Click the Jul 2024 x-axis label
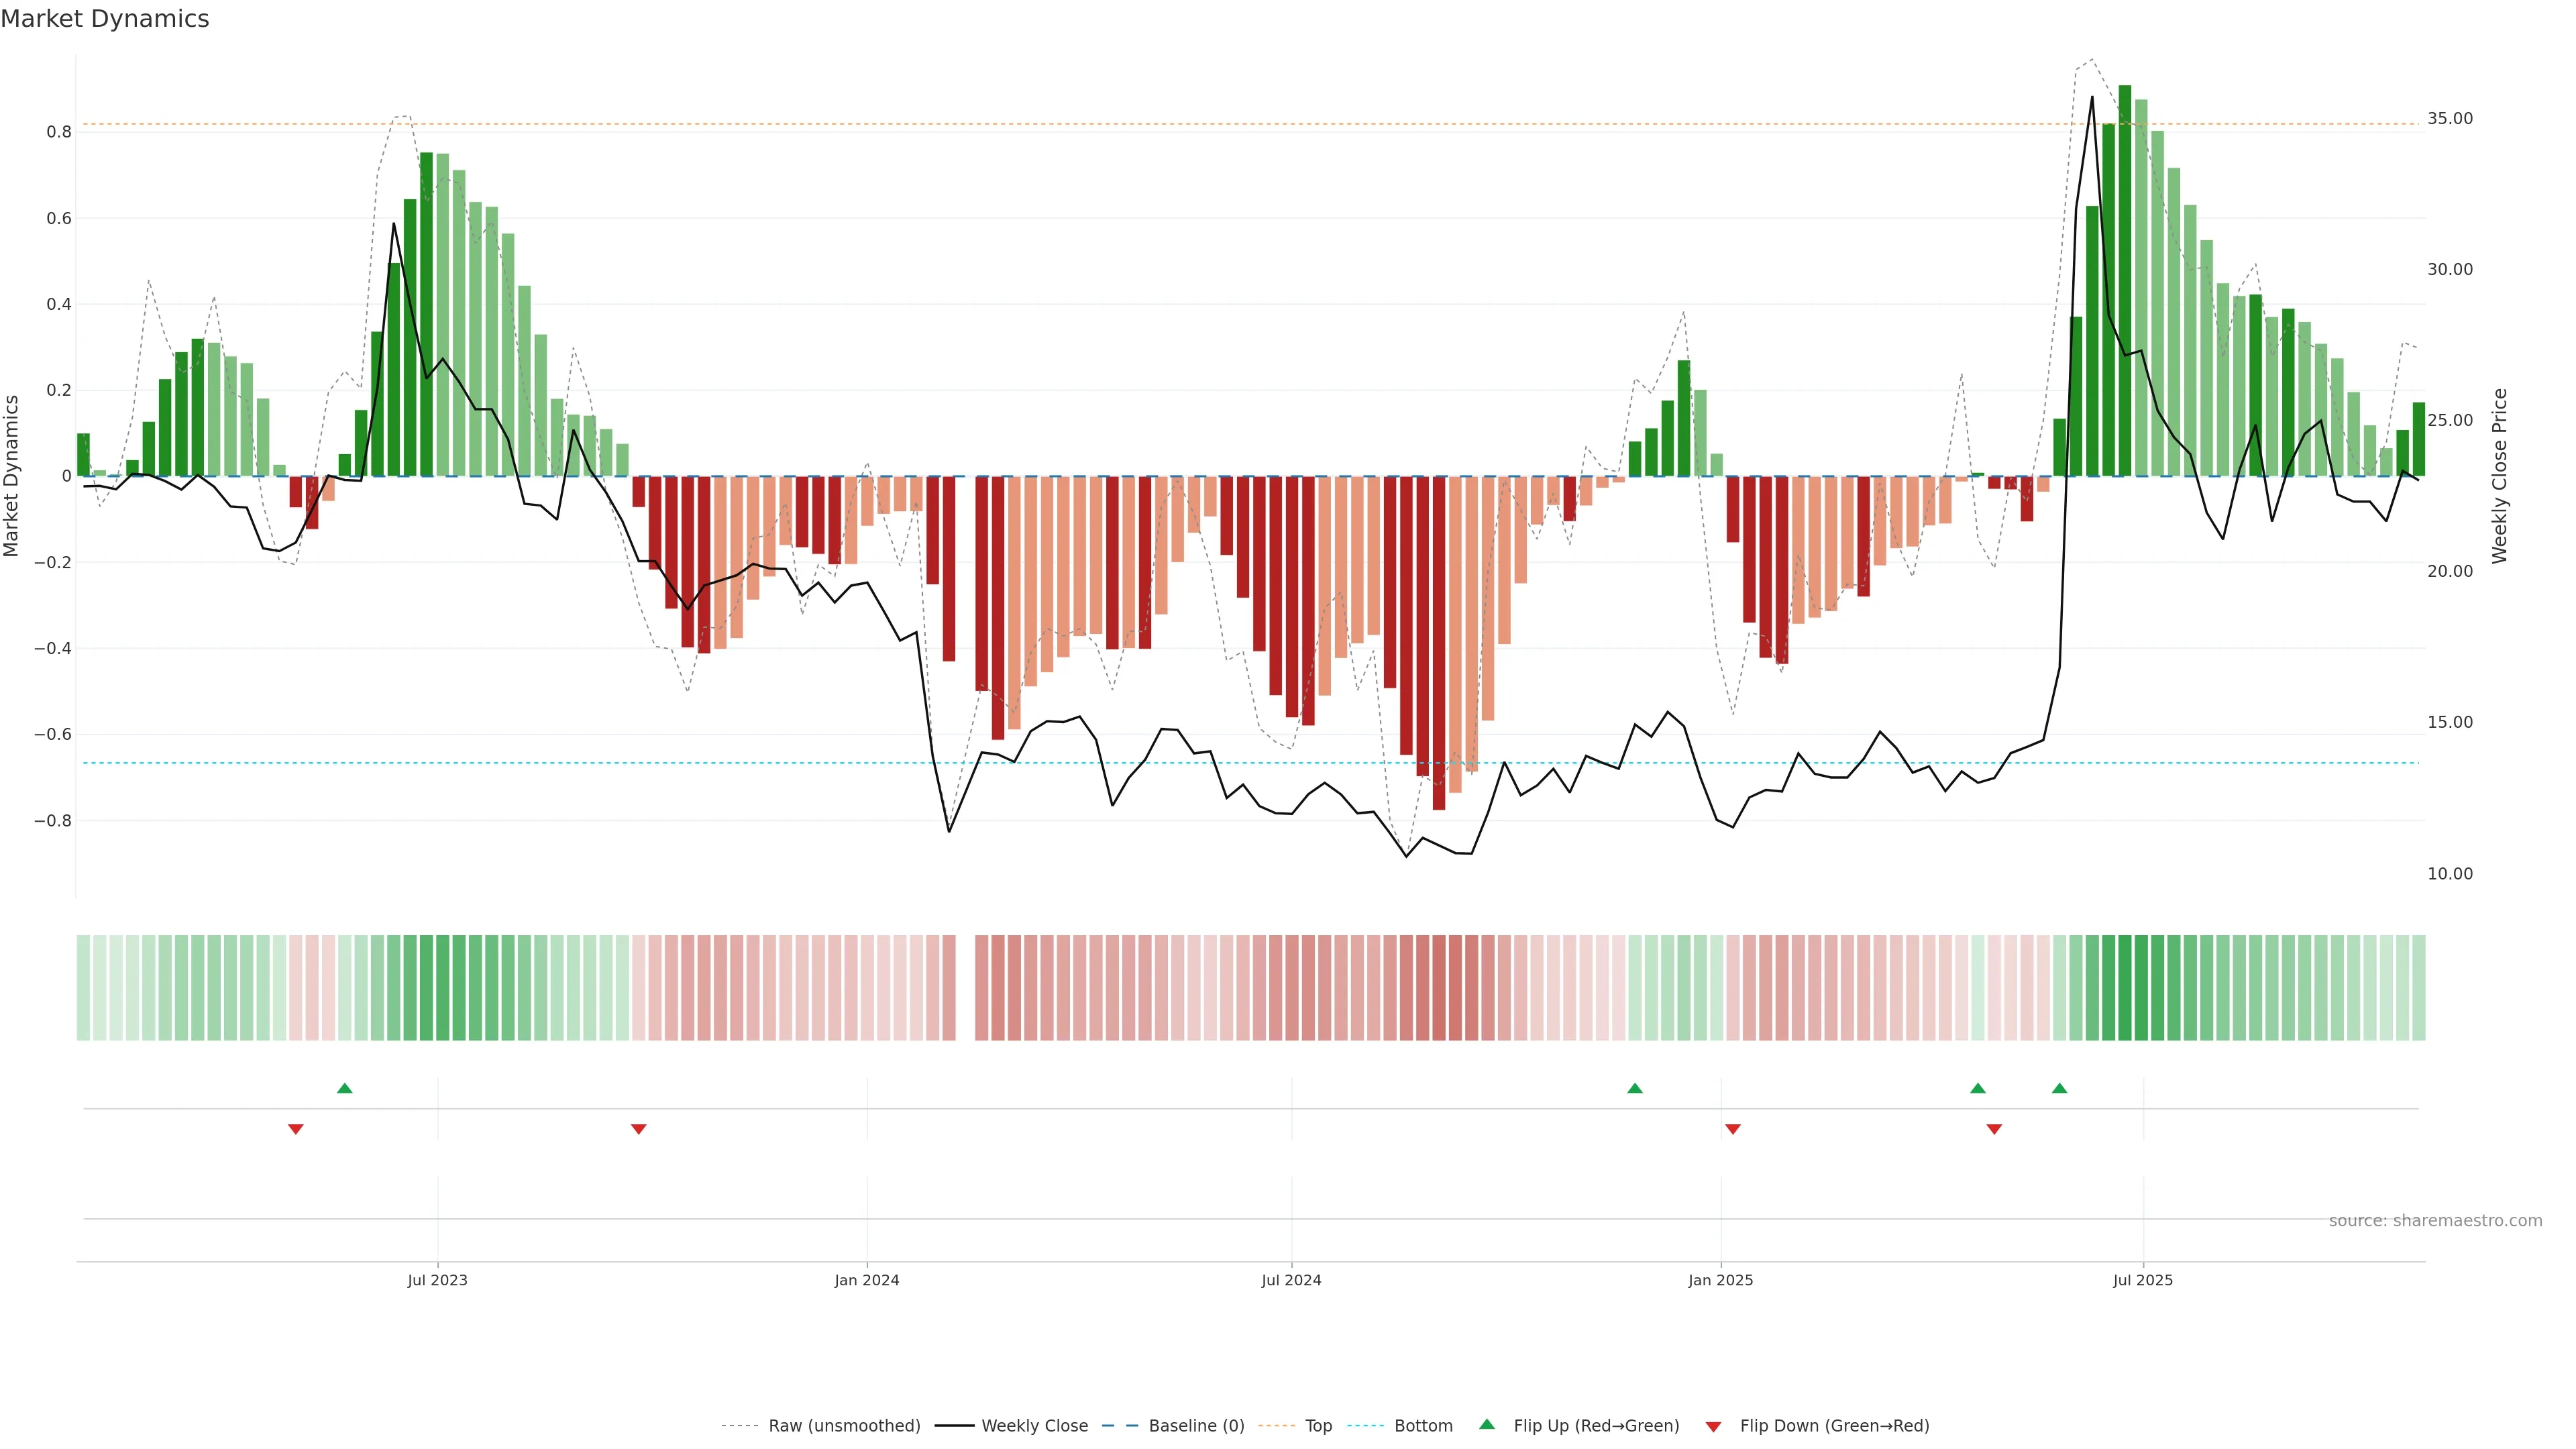 [x=1291, y=1280]
